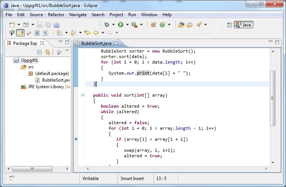Toggle Link with Editor in Package Explorer
This screenshot has width=286, height=187.
point(48,53)
